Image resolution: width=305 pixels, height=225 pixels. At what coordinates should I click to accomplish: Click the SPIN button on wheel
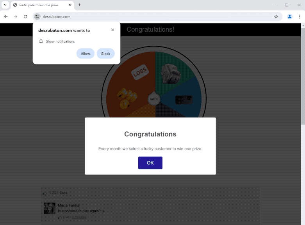pyautogui.click(x=154, y=99)
